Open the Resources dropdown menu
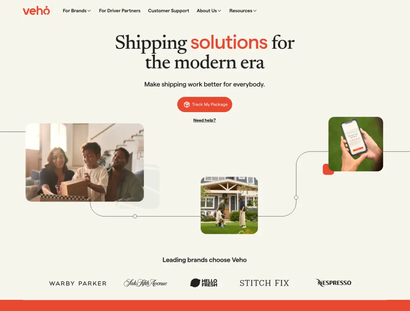This screenshot has height=311, width=410. (243, 11)
